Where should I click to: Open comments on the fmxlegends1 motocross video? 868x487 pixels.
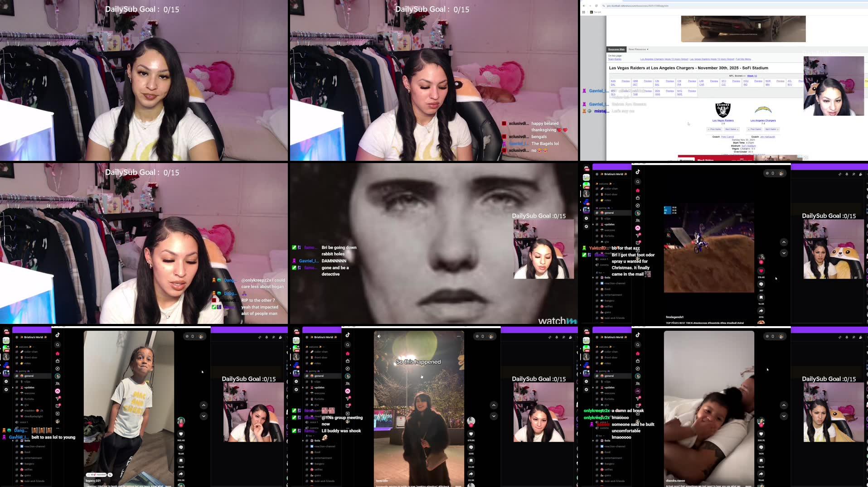[x=761, y=284]
